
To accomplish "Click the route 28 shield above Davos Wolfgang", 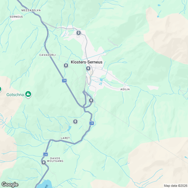I will coord(46,155).
